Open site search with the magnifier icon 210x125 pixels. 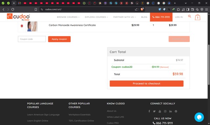click(190, 16)
